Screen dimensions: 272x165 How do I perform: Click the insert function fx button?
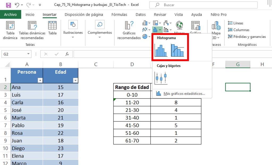tap(67, 54)
